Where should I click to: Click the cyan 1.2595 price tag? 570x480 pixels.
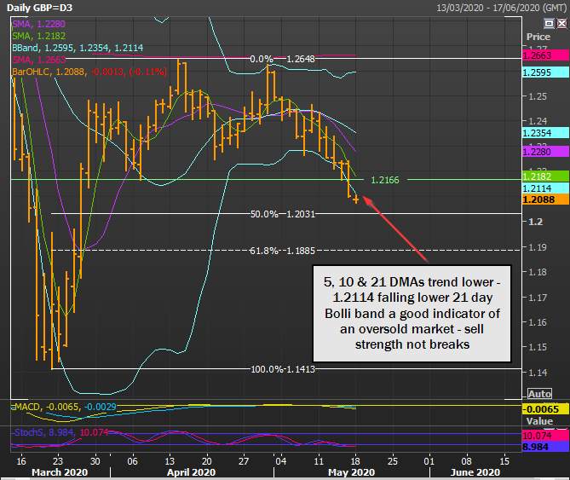545,72
